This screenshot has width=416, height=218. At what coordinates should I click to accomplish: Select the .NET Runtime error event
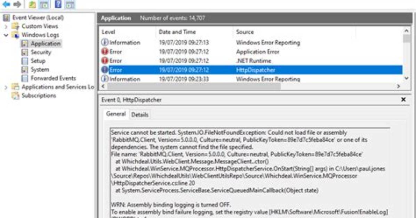click(x=251, y=61)
